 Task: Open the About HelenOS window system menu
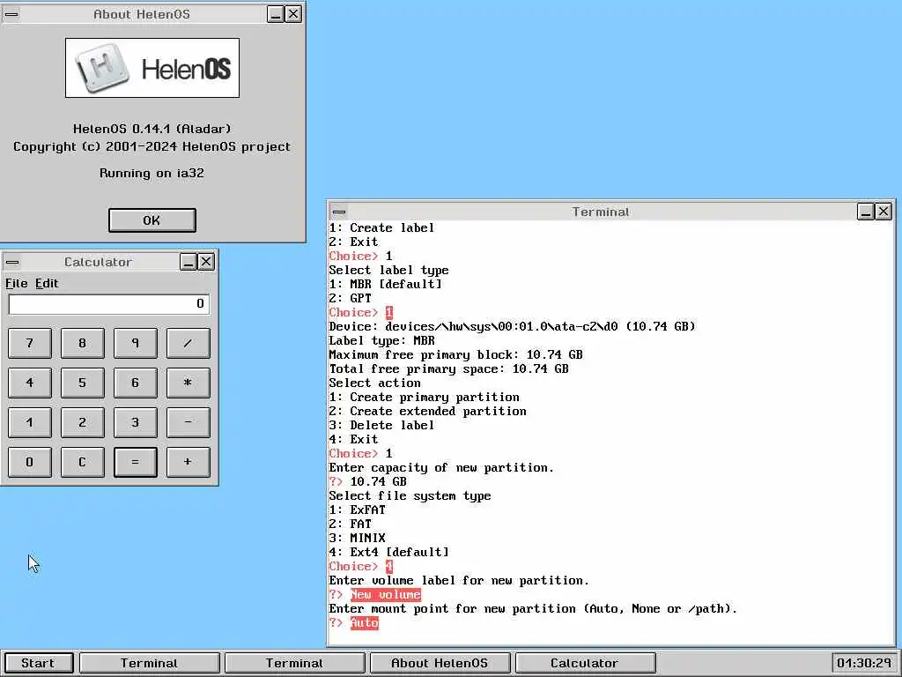(x=11, y=14)
